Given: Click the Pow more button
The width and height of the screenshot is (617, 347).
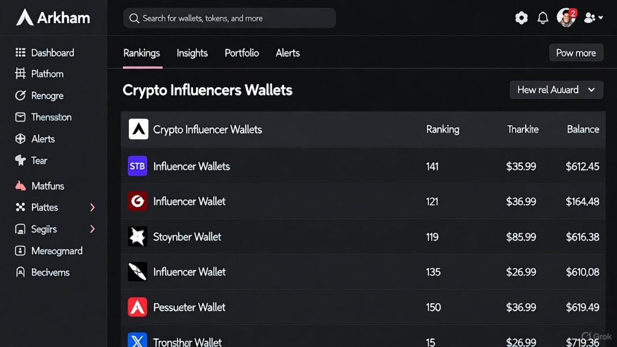Looking at the screenshot, I should point(575,53).
